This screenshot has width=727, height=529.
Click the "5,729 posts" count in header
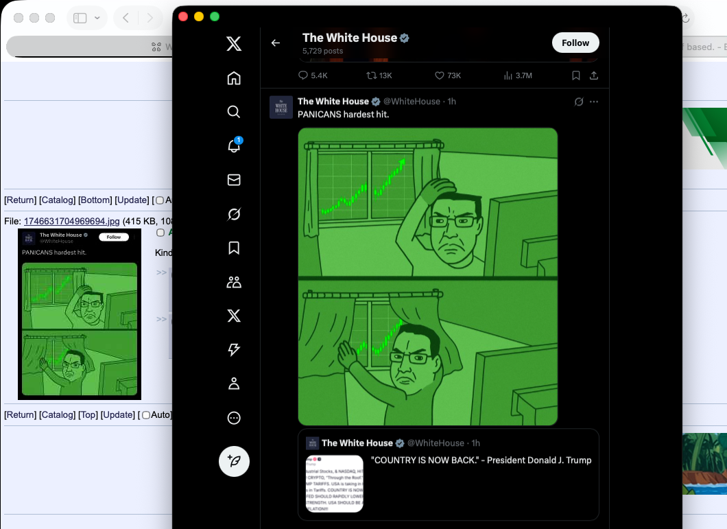tap(323, 51)
